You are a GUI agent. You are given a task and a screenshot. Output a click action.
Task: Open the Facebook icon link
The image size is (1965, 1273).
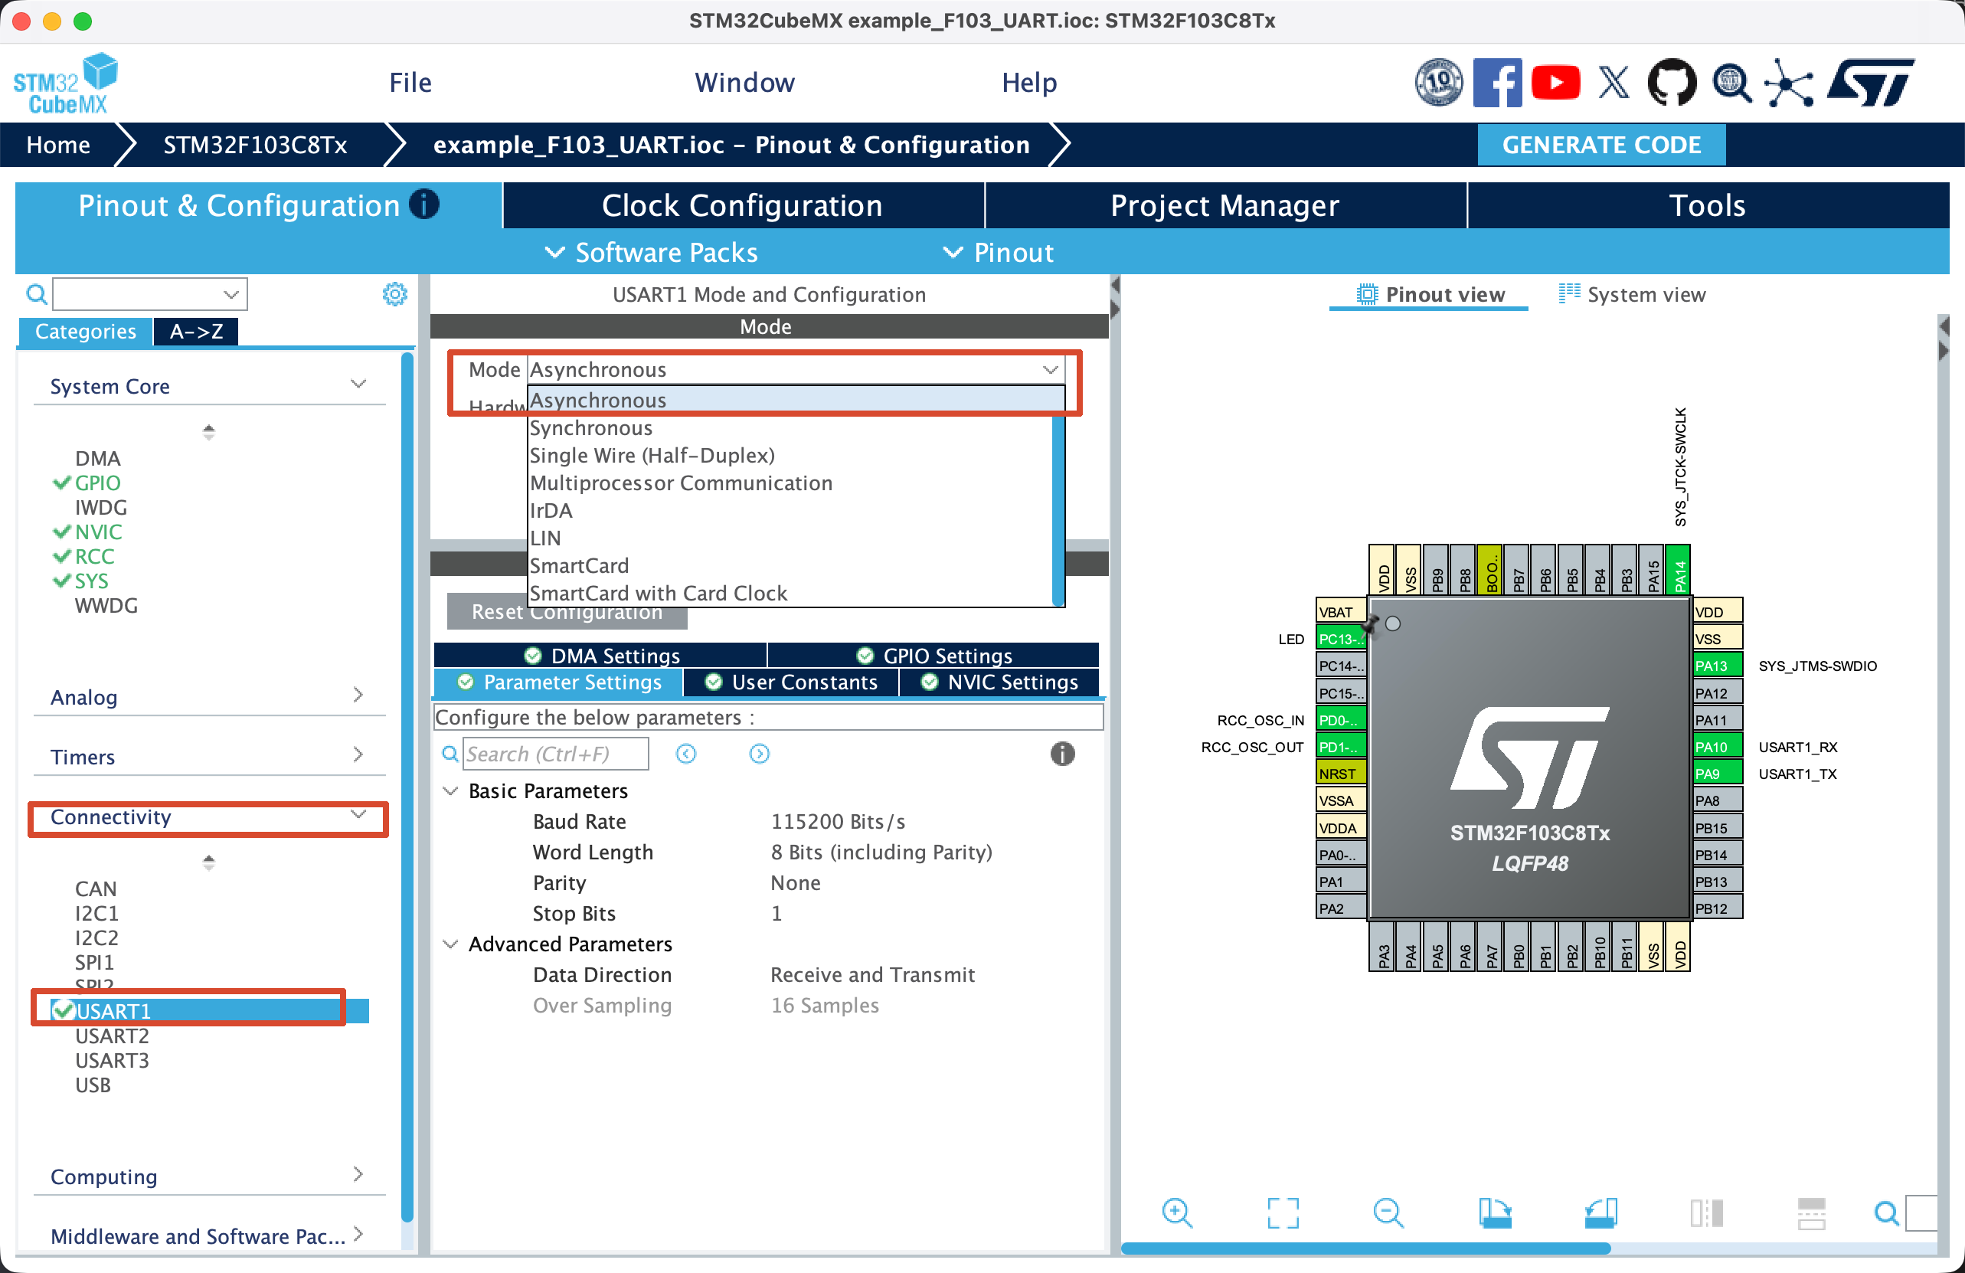tap(1497, 82)
